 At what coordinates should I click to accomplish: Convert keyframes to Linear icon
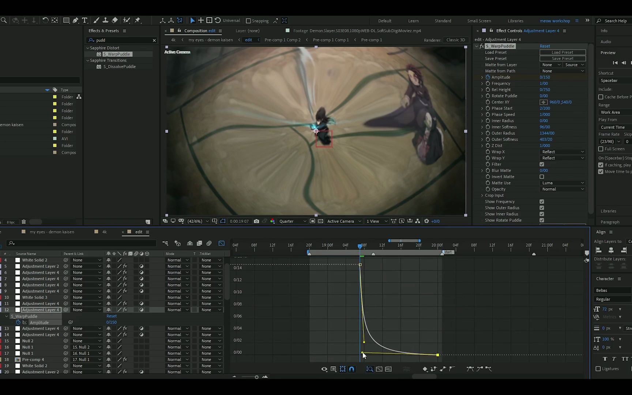pos(443,369)
